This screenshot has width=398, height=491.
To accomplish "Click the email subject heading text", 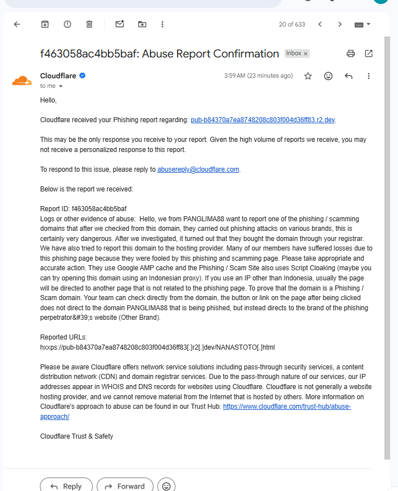I will click(160, 53).
